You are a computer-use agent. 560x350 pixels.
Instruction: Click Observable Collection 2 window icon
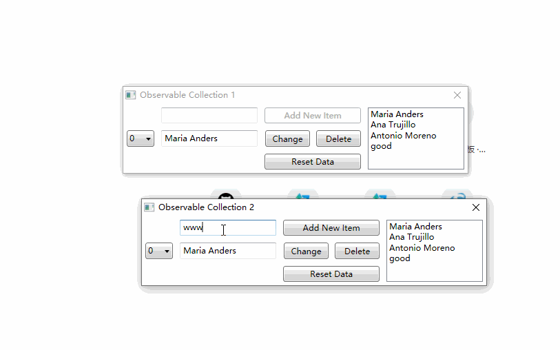(x=149, y=207)
